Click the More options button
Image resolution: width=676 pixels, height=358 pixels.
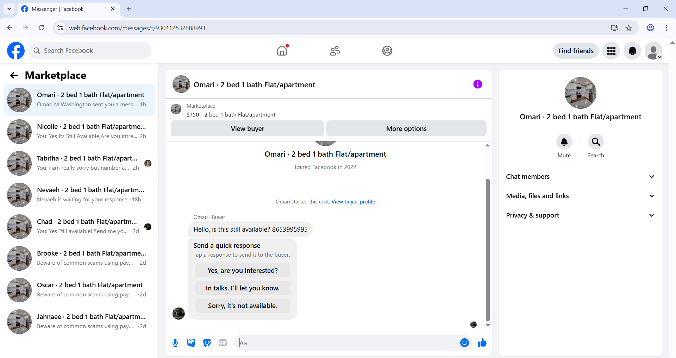tap(406, 128)
